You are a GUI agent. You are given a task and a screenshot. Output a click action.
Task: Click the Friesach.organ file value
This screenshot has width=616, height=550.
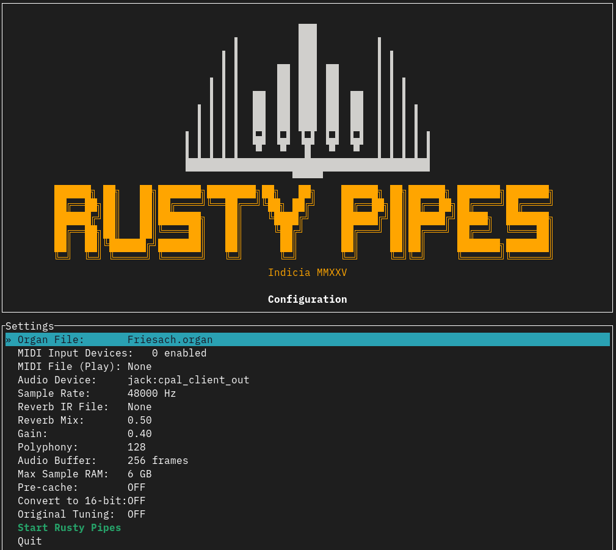[x=170, y=340]
